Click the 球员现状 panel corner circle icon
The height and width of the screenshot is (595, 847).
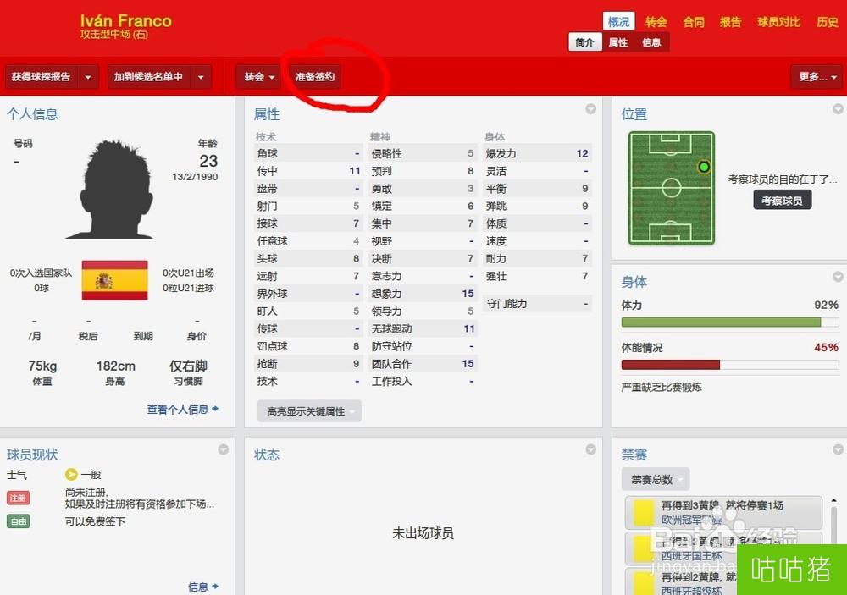point(223,449)
